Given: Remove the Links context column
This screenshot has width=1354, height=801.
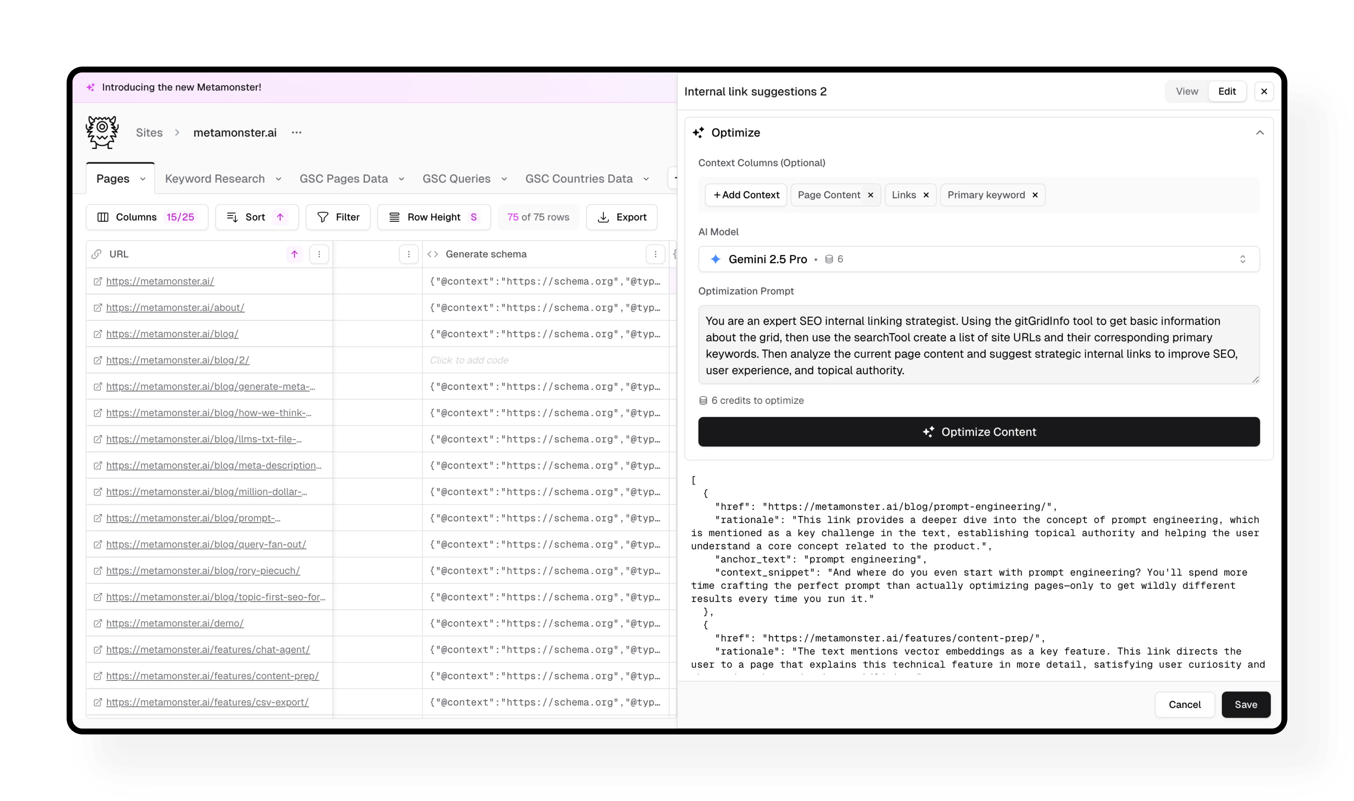Looking at the screenshot, I should (x=926, y=195).
